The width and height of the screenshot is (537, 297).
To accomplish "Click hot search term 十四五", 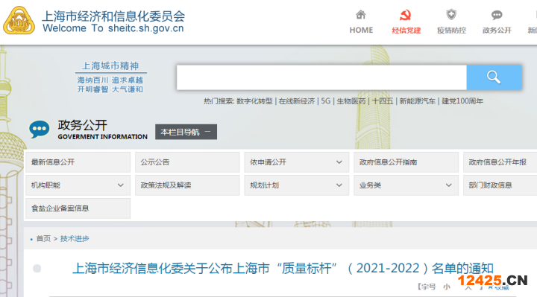I will coord(383,101).
